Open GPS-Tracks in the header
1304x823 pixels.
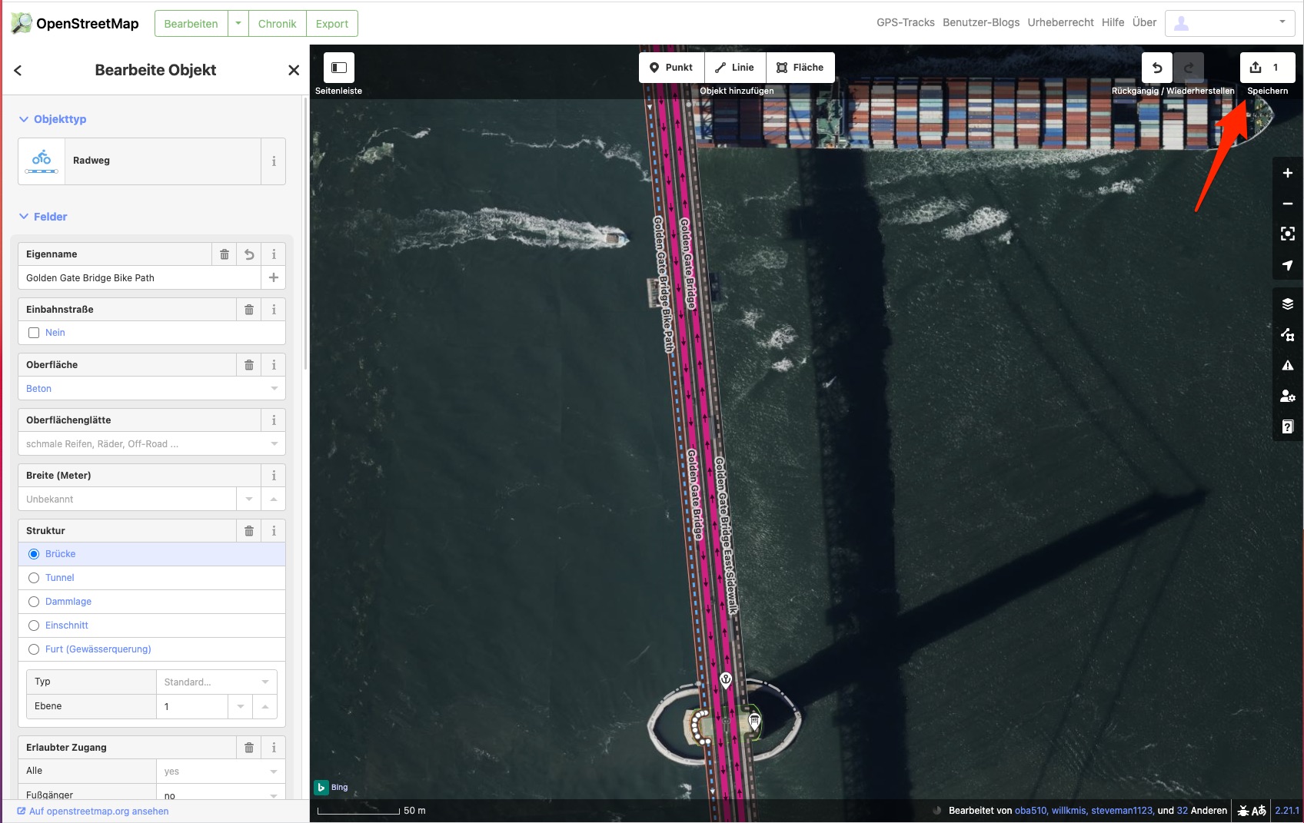906,22
